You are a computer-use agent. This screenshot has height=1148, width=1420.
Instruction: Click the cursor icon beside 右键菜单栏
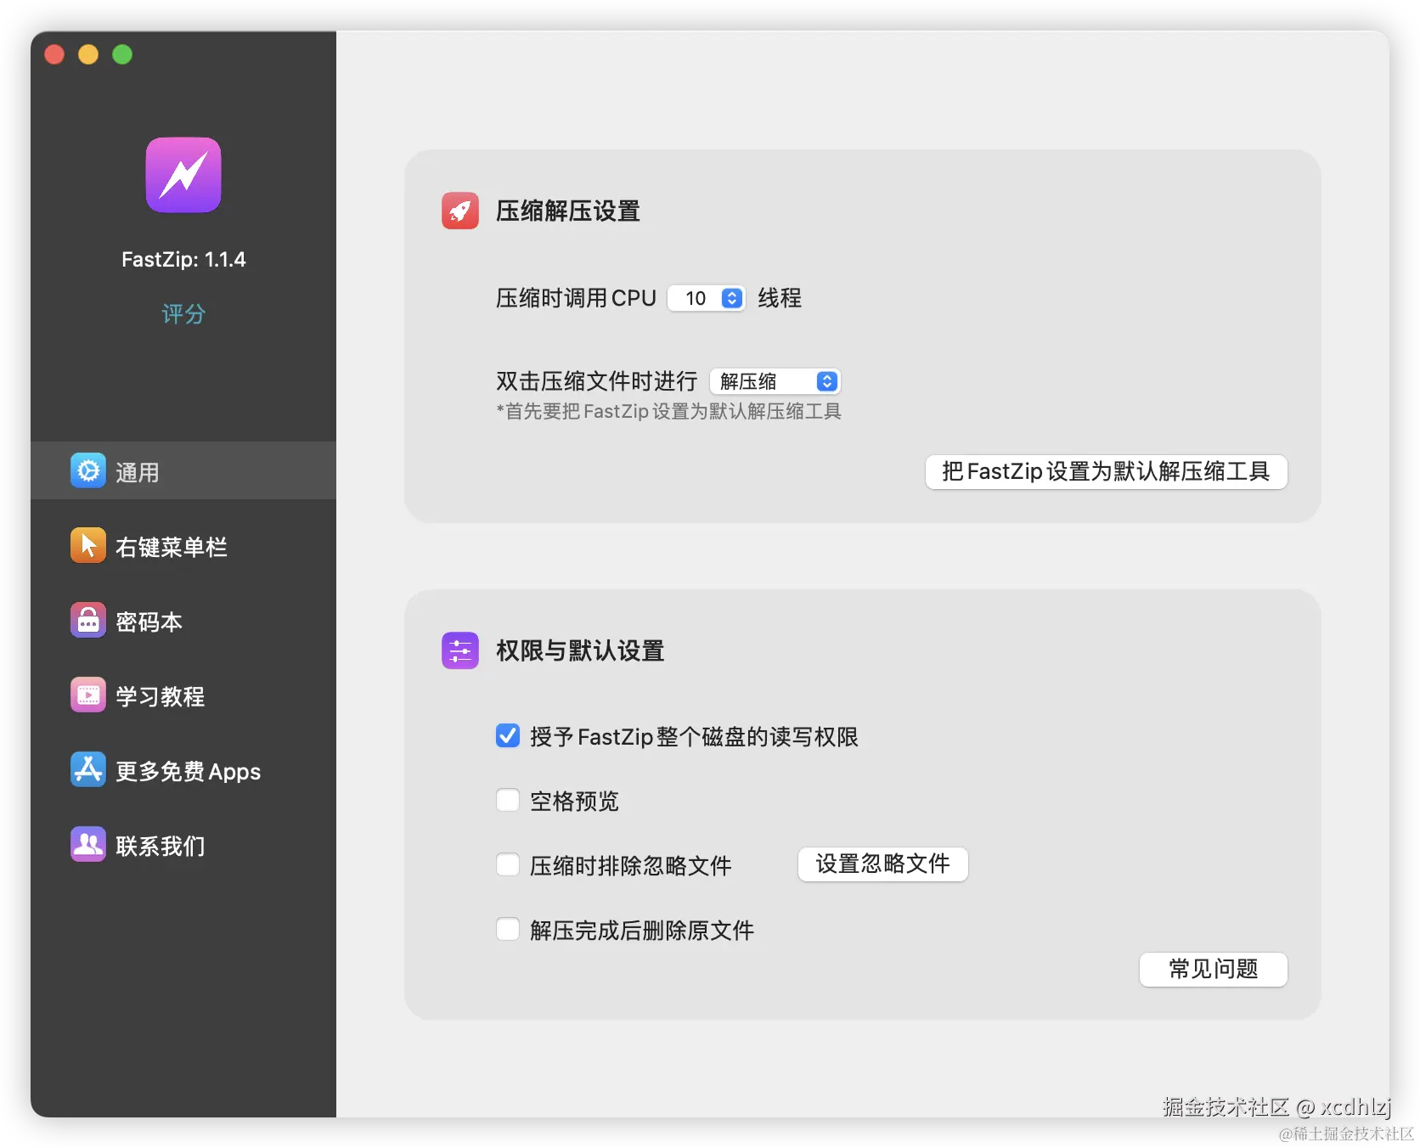tap(88, 545)
